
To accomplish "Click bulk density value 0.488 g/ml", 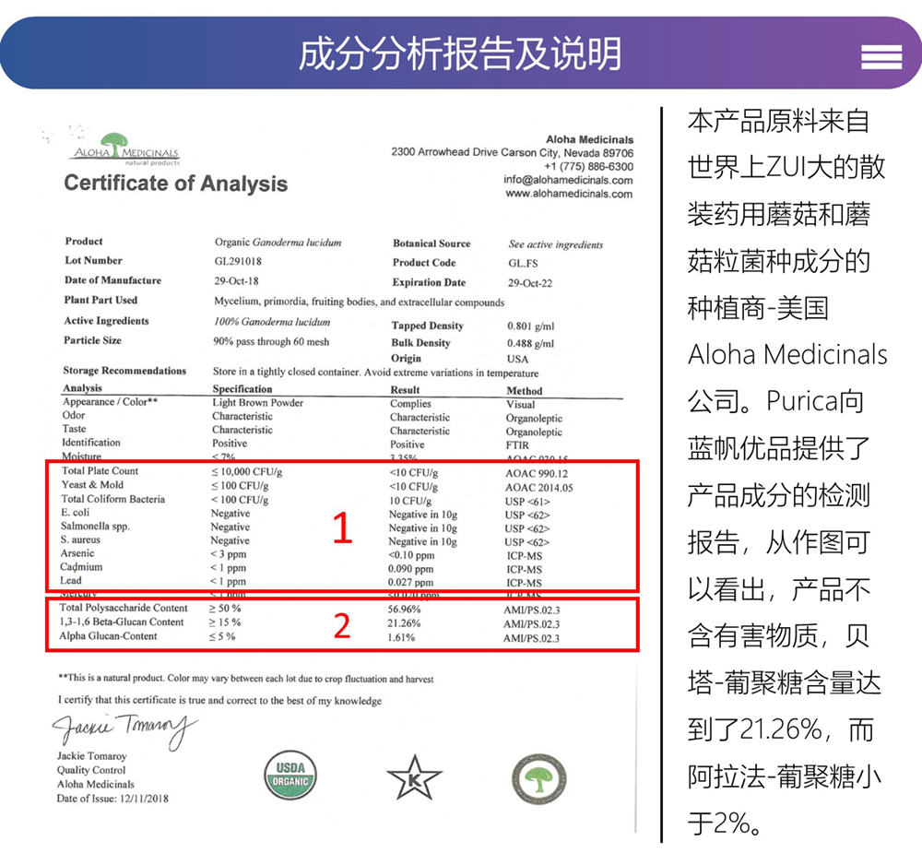I will (x=530, y=344).
